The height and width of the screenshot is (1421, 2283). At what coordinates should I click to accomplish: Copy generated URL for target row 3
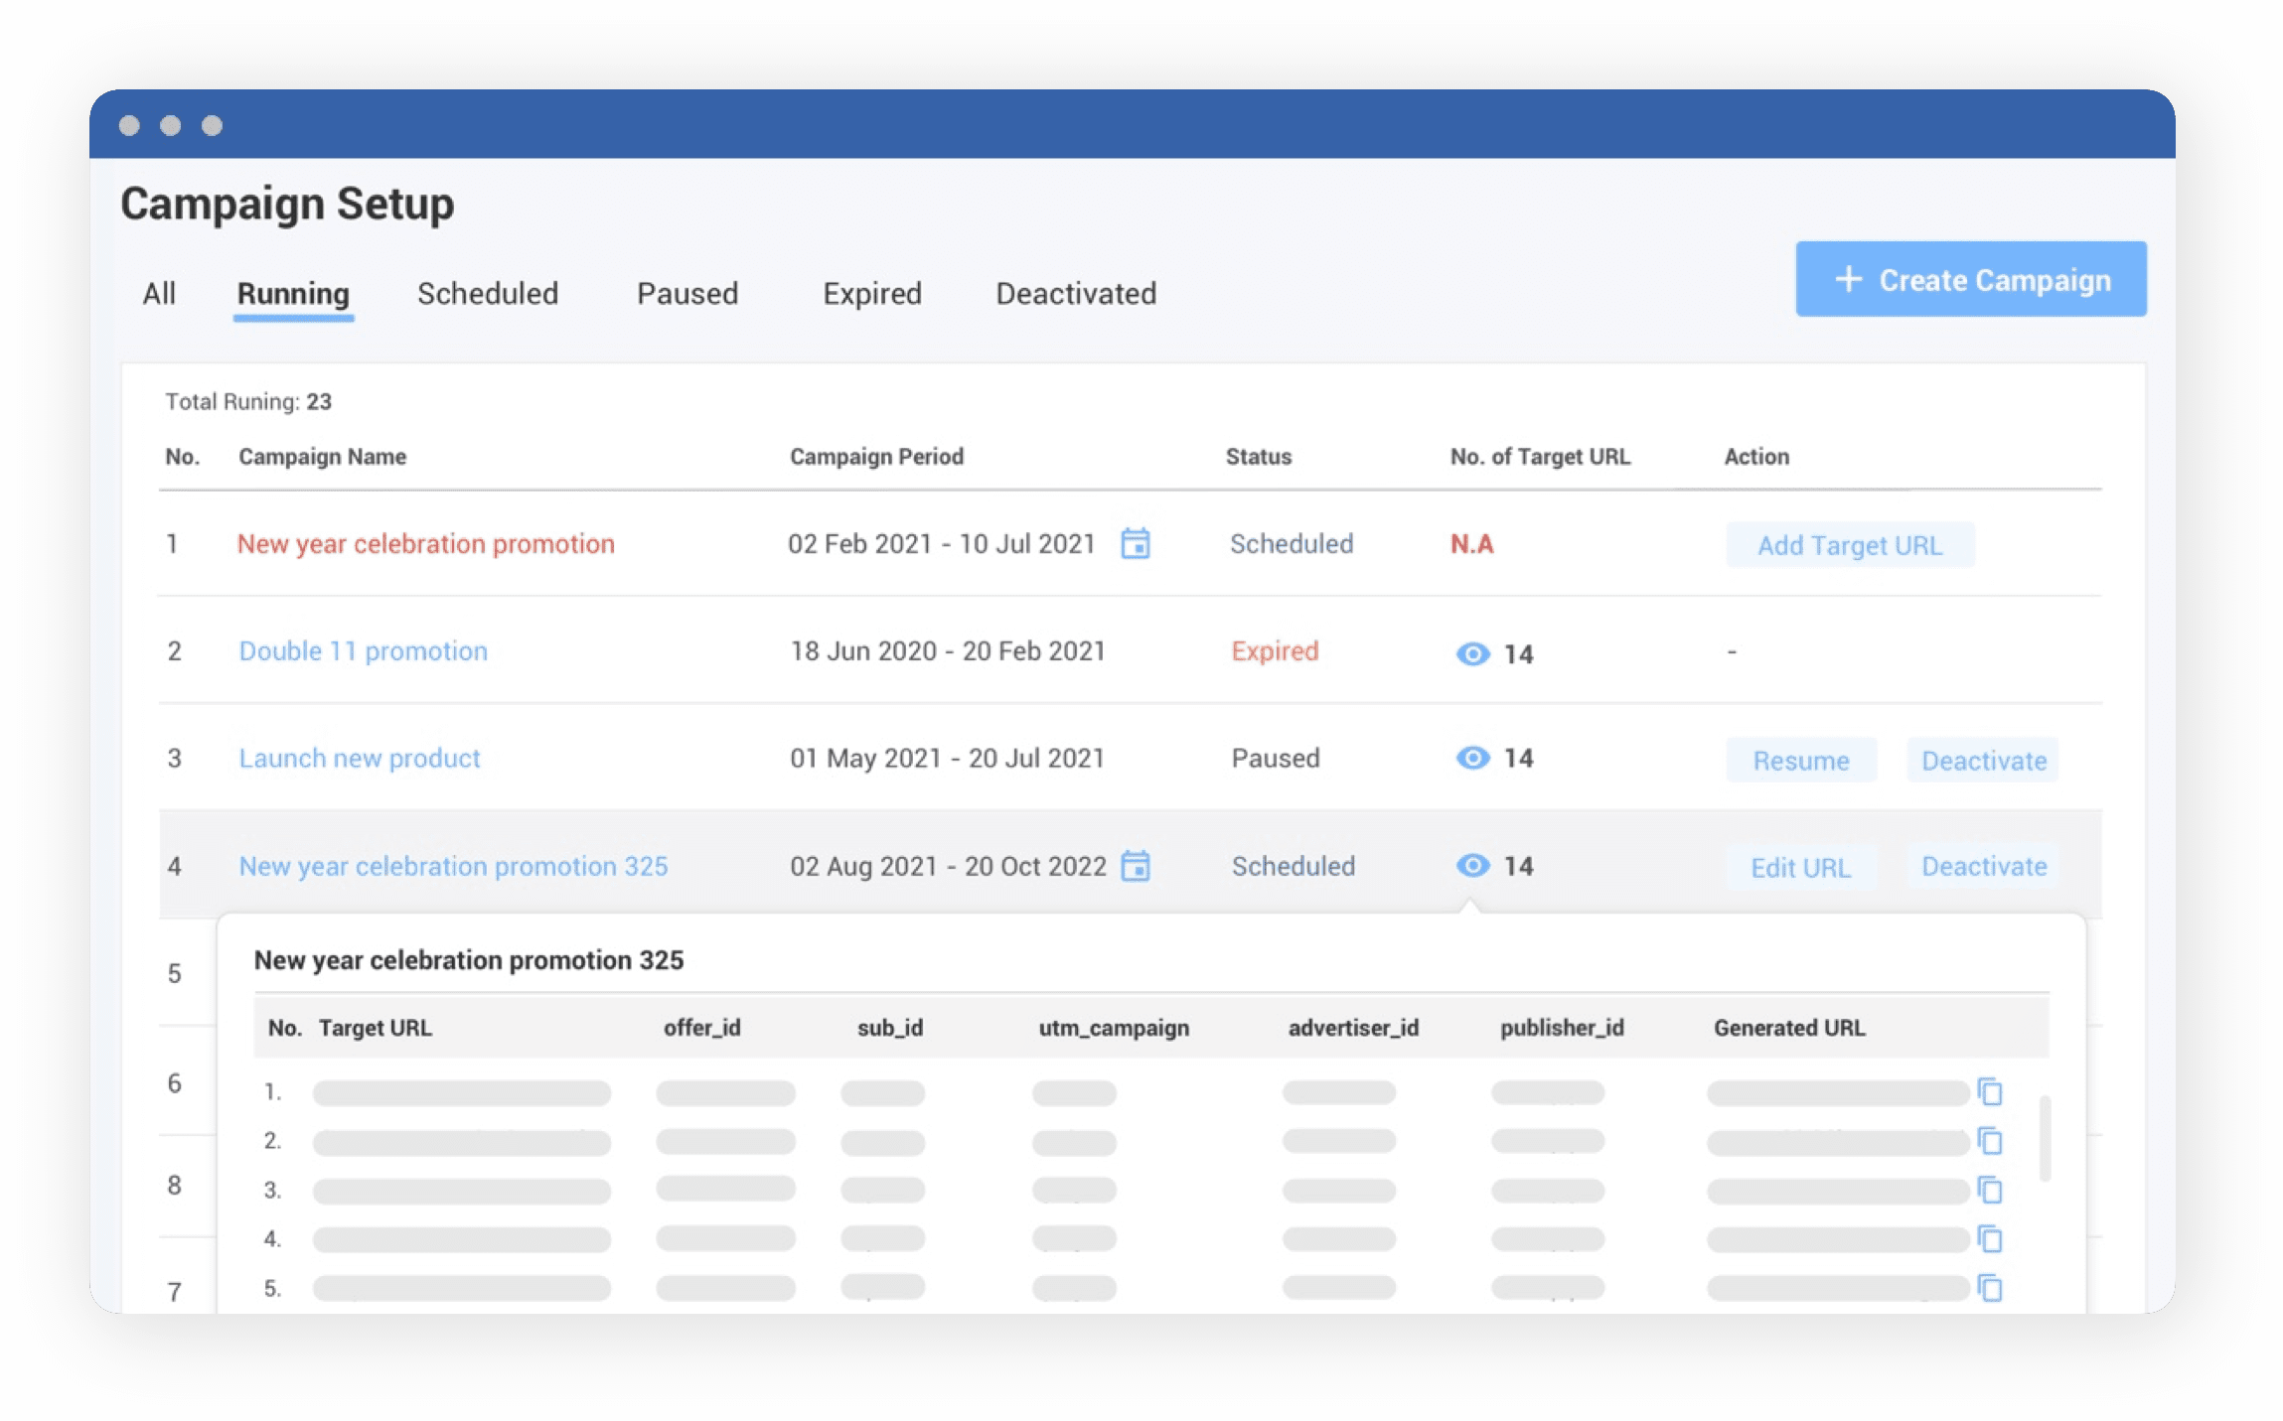click(1991, 1190)
